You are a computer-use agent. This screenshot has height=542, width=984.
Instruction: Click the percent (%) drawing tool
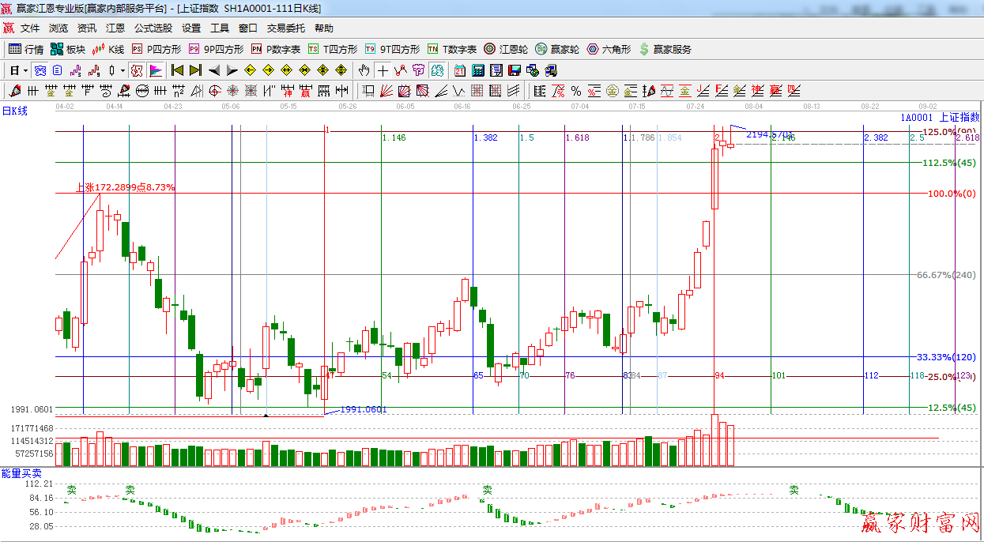pyautogui.click(x=576, y=91)
